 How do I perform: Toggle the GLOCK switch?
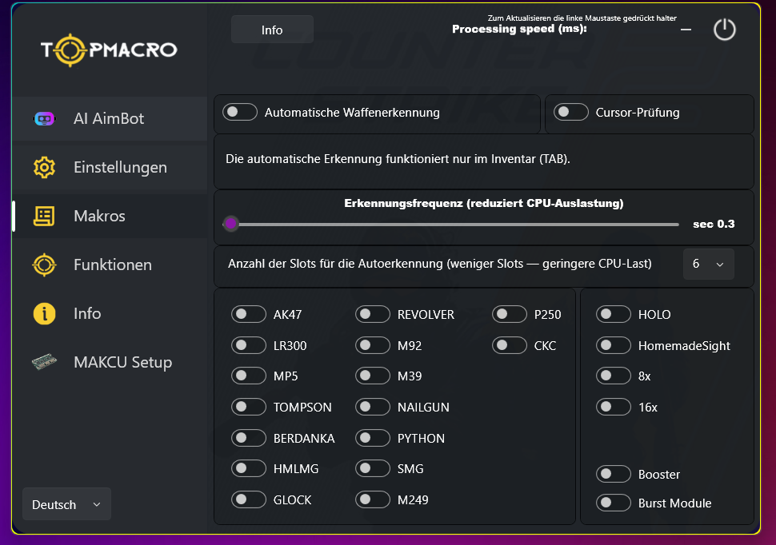coord(249,499)
